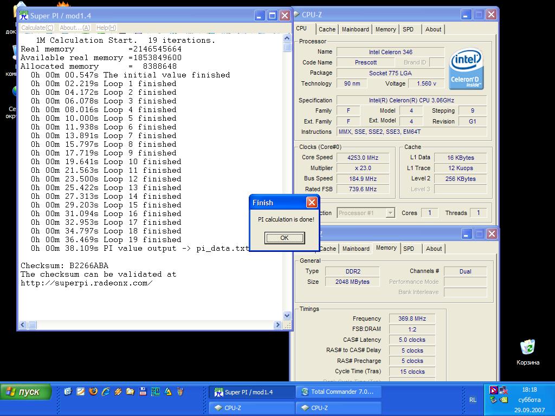Viewport: 555px width, 416px height.
Task: Launch the pencil cup quick launch icon
Action: [x=180, y=392]
